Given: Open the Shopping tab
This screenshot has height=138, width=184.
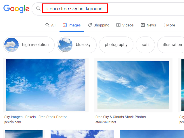Looking at the screenshot, I should 99,25.
